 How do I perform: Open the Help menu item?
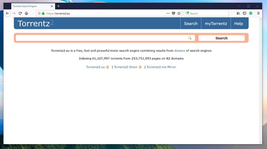tap(239, 24)
